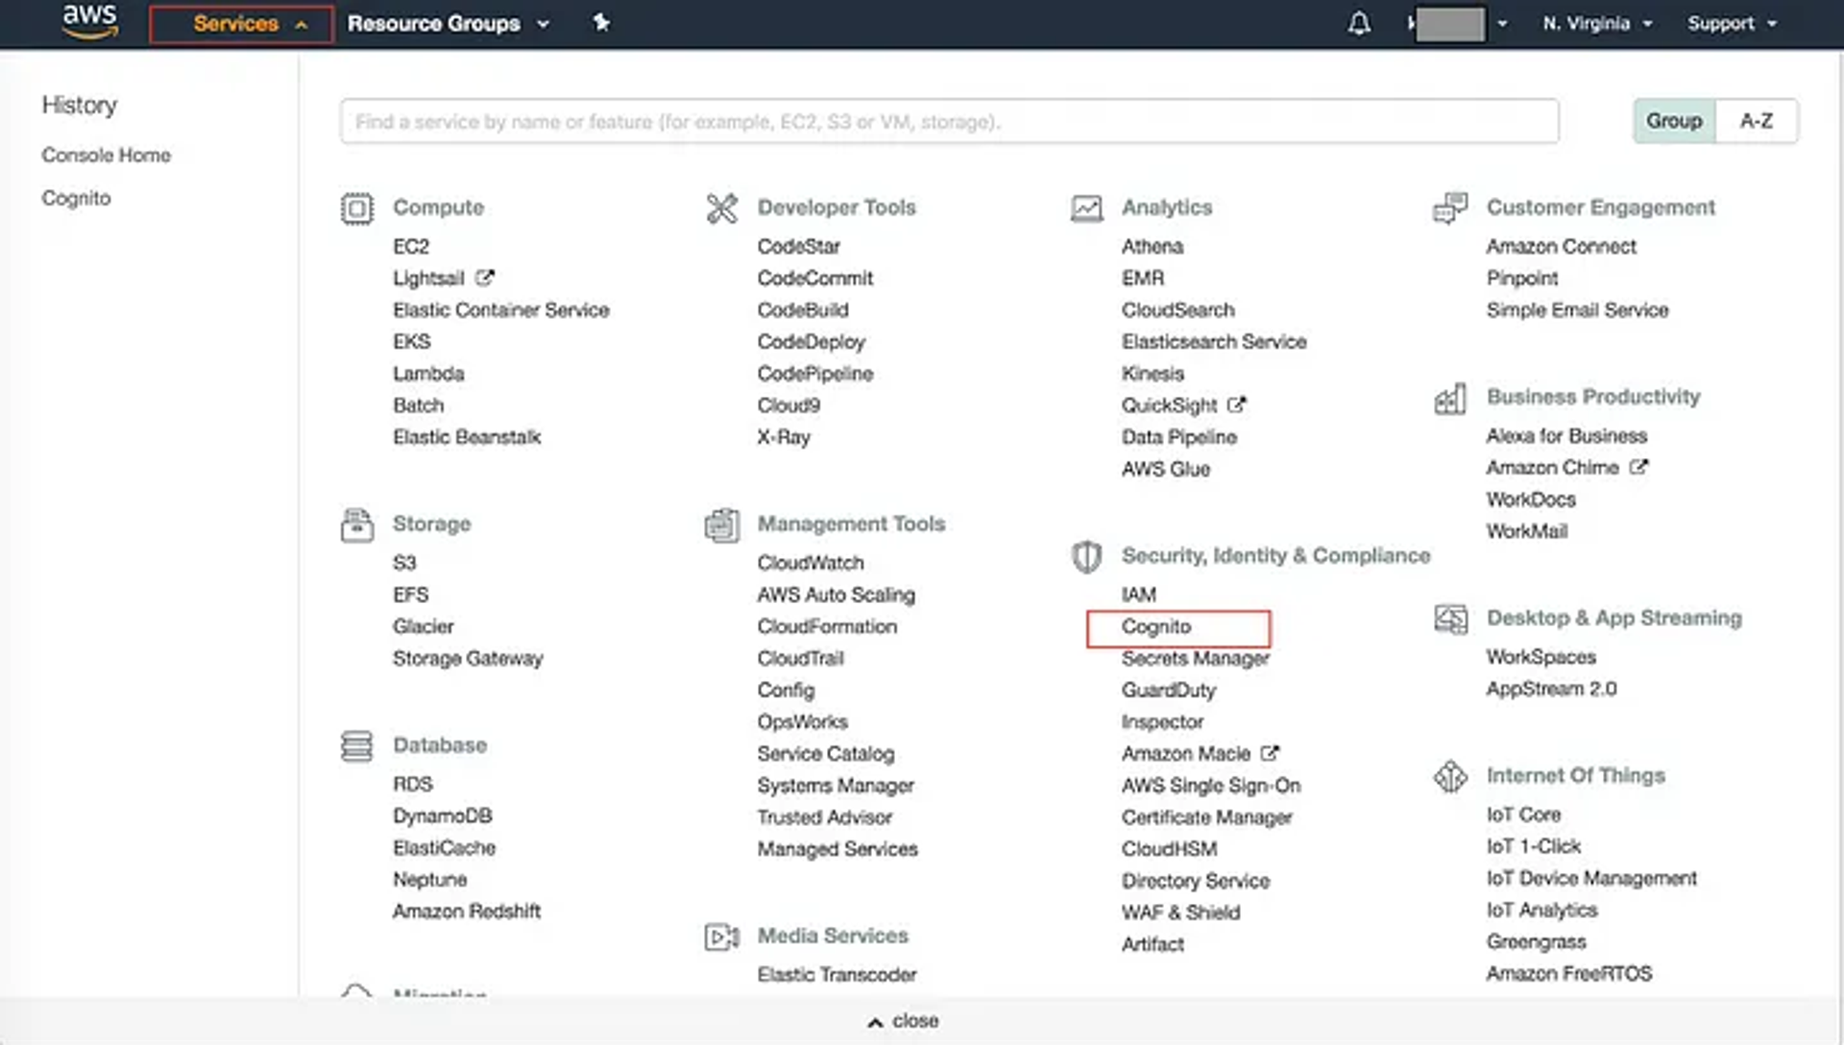The image size is (1844, 1045).
Task: Open the IoT Core service
Action: [x=1524, y=814]
